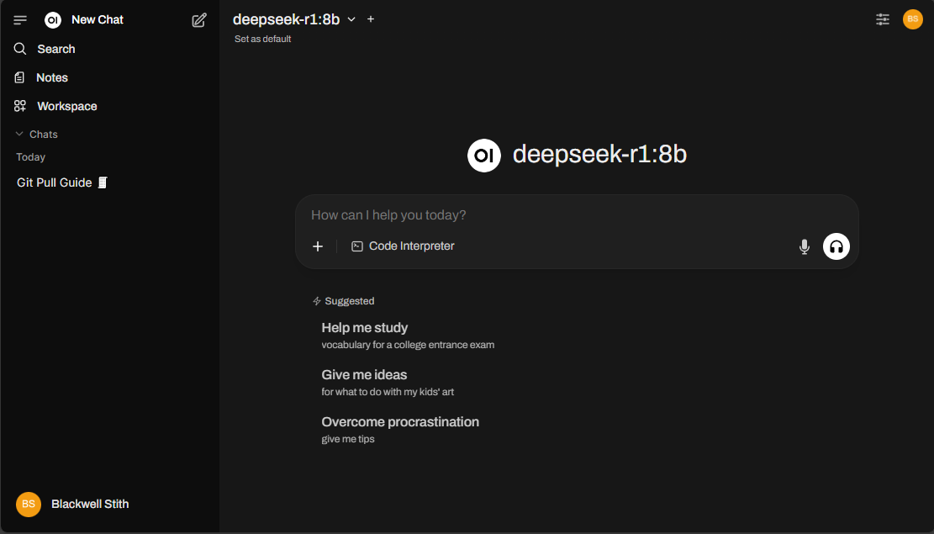Click the Suggested label with the lightning icon
Viewport: 934px width, 534px height.
pos(344,301)
